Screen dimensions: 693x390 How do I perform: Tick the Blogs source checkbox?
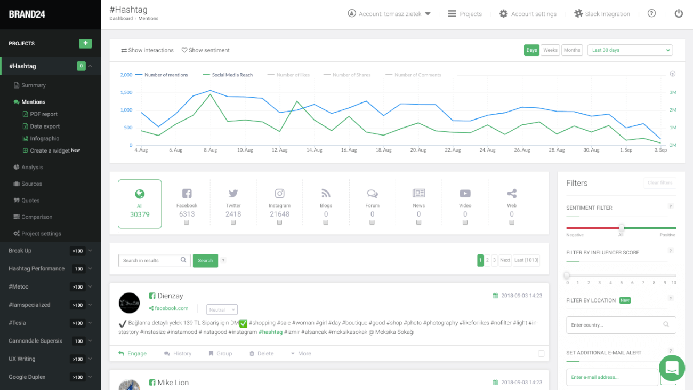(x=326, y=222)
